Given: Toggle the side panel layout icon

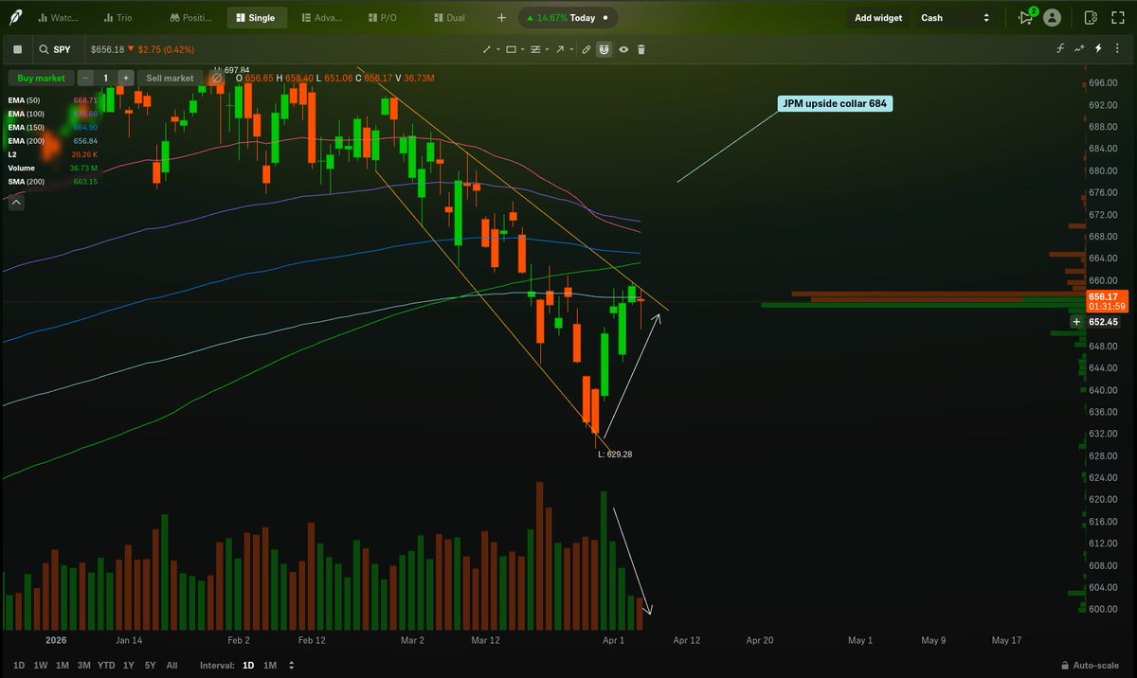Looking at the screenshot, I should [x=1091, y=17].
